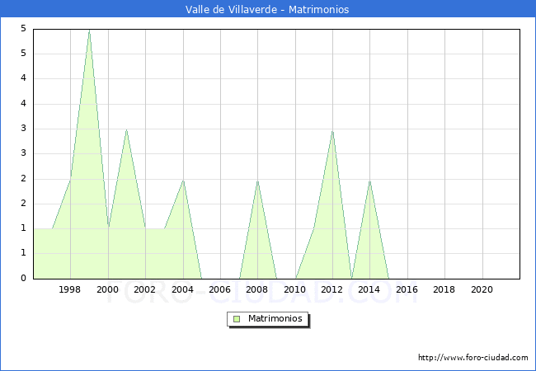
Task: Click the chart title Valle de Villaverde - Matrimonios
Action: (267, 9)
